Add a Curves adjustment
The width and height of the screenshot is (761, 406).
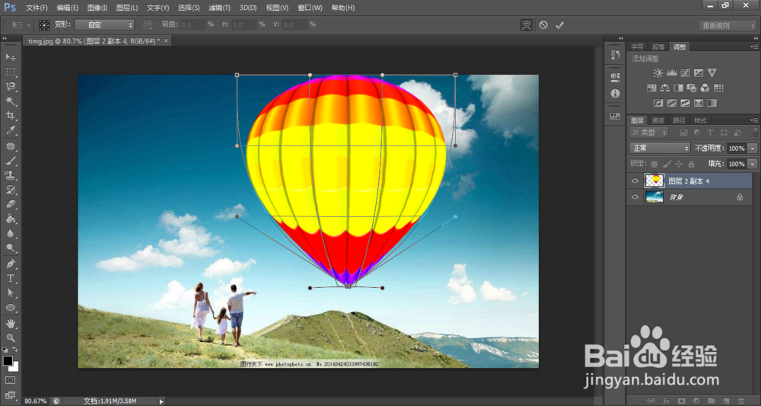[x=685, y=73]
